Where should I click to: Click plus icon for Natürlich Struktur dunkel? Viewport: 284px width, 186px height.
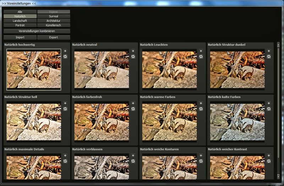[269, 51]
